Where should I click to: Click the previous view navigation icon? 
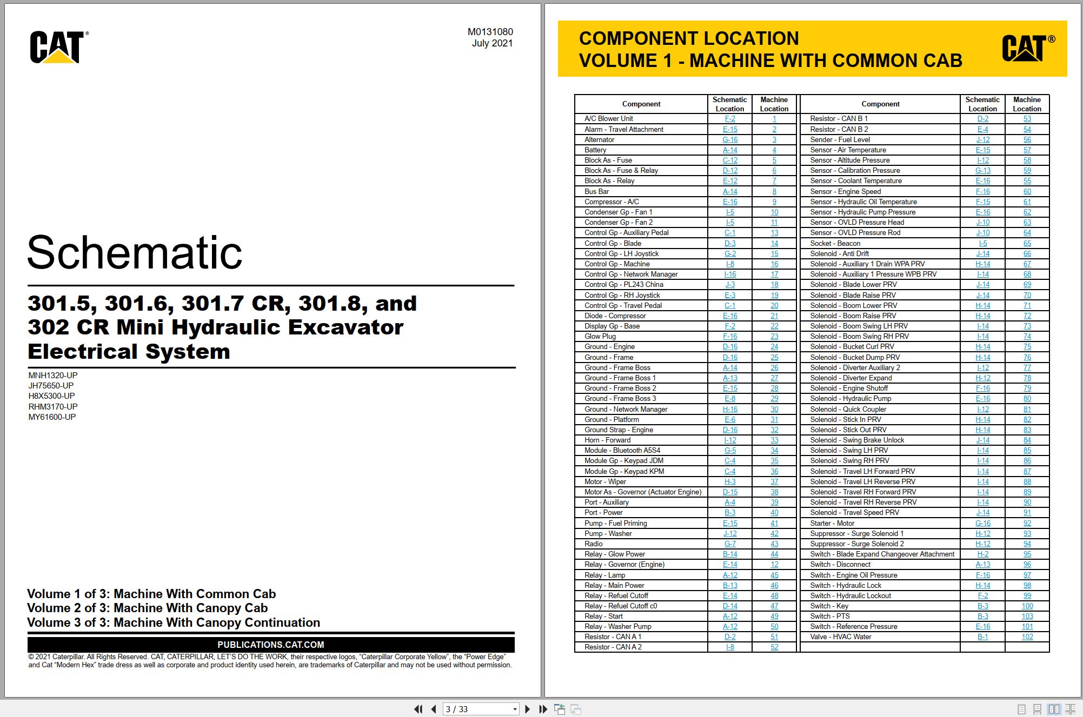pyautogui.click(x=560, y=709)
